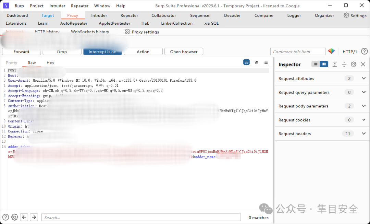Open the AppletPentester tab

pyautogui.click(x=114, y=23)
